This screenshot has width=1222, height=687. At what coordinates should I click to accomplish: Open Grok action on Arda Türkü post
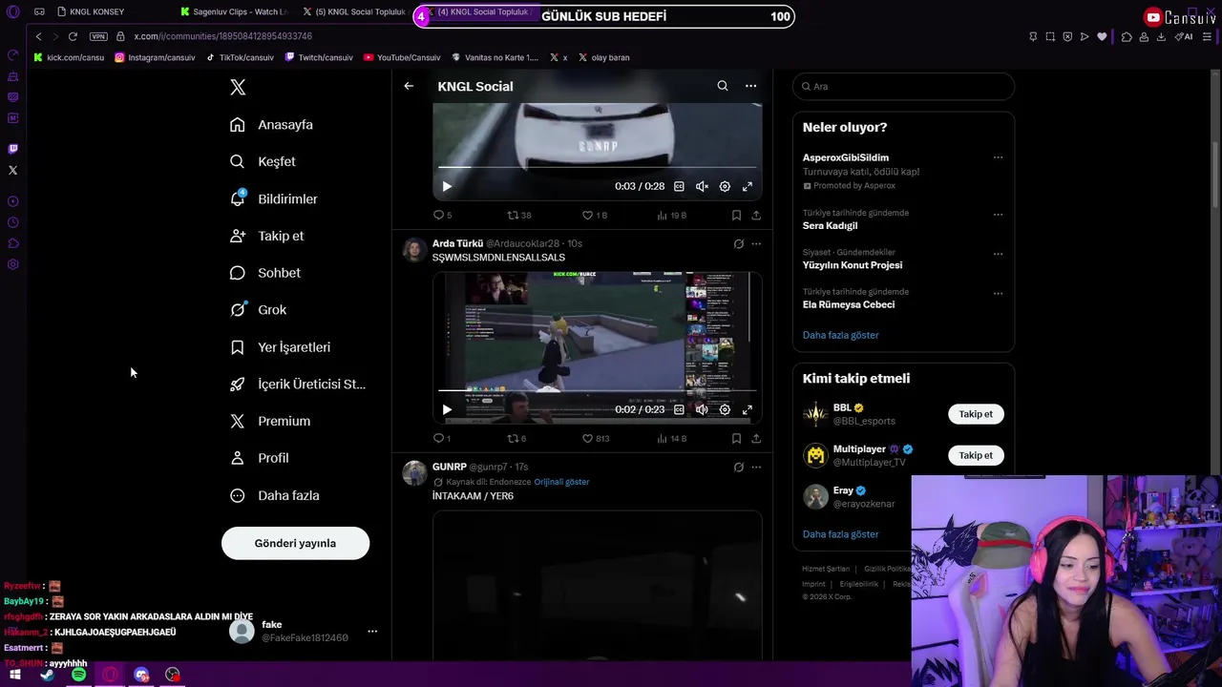click(x=739, y=243)
